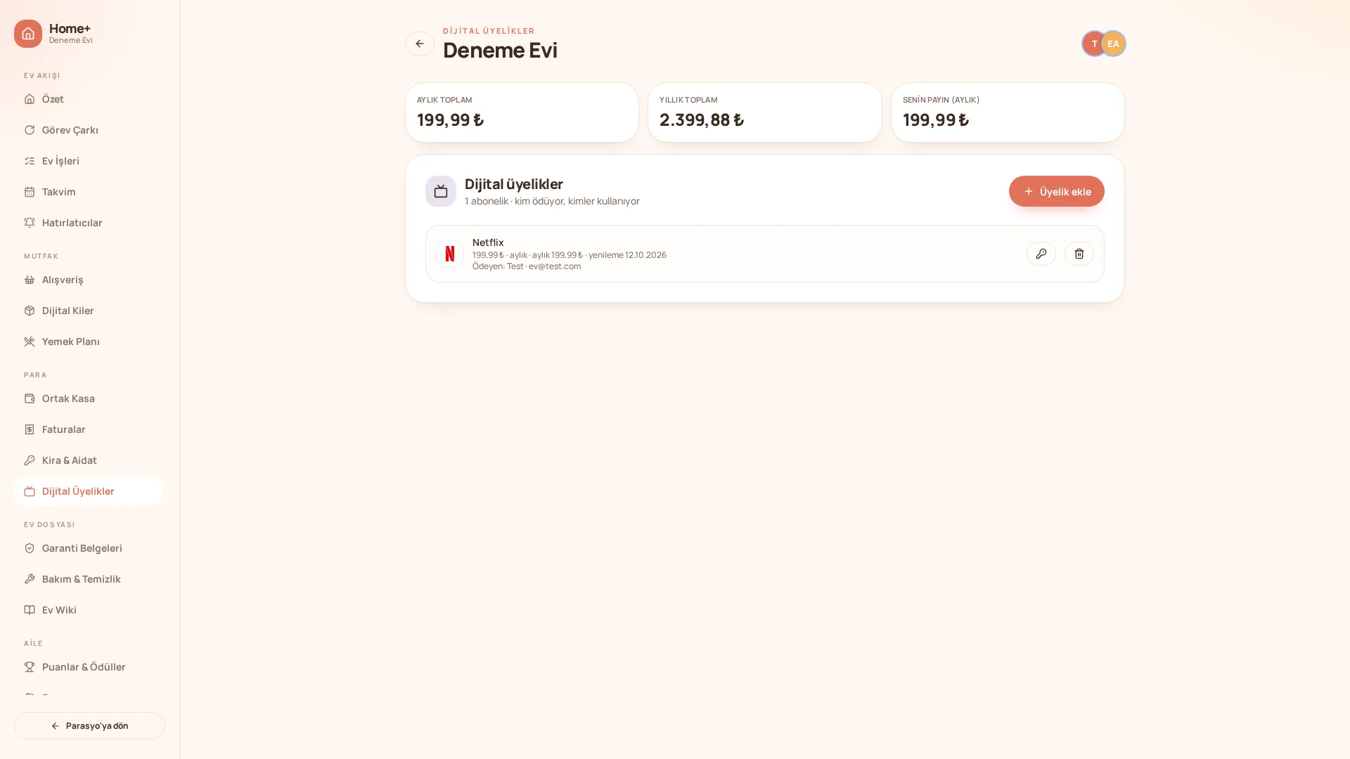Open Hatırlatıcılar in sidebar
This screenshot has height=759, width=1350.
[x=88, y=223]
